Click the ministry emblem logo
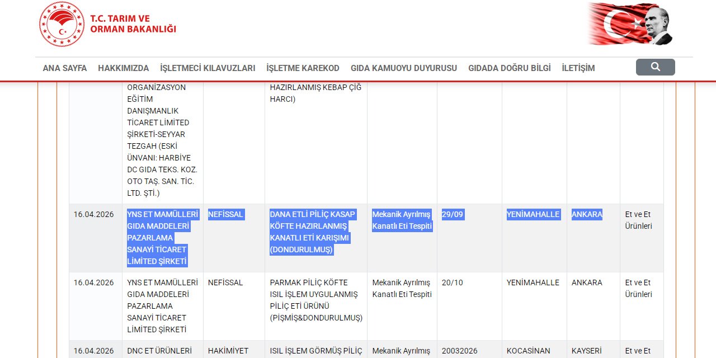 click(x=62, y=25)
